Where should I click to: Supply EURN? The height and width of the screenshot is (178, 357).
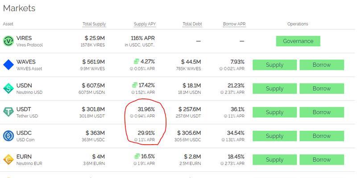click(x=274, y=160)
